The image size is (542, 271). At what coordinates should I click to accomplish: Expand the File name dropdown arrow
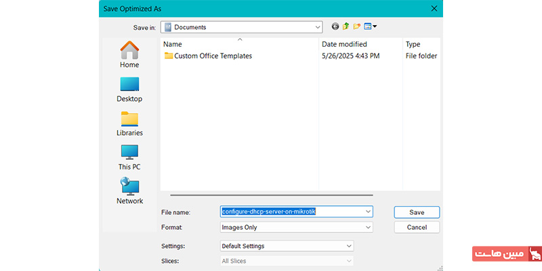[368, 212]
